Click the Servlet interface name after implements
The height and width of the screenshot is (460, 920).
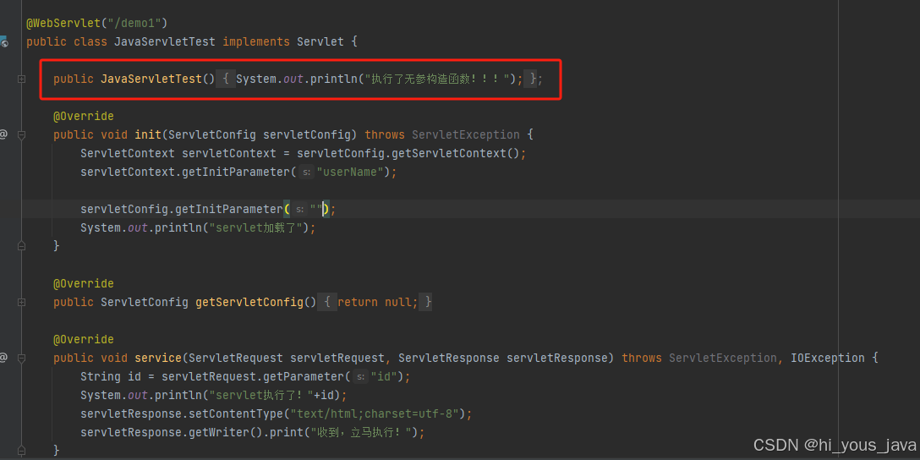[x=320, y=41]
